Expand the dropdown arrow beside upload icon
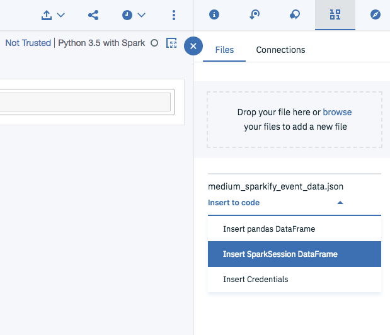The image size is (390, 335). [61, 14]
